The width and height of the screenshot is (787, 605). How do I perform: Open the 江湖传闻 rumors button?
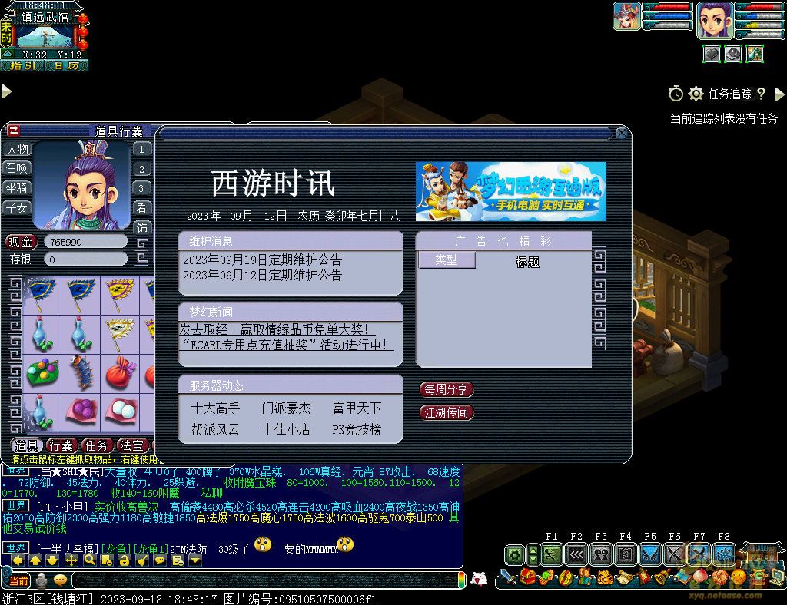[x=447, y=412]
